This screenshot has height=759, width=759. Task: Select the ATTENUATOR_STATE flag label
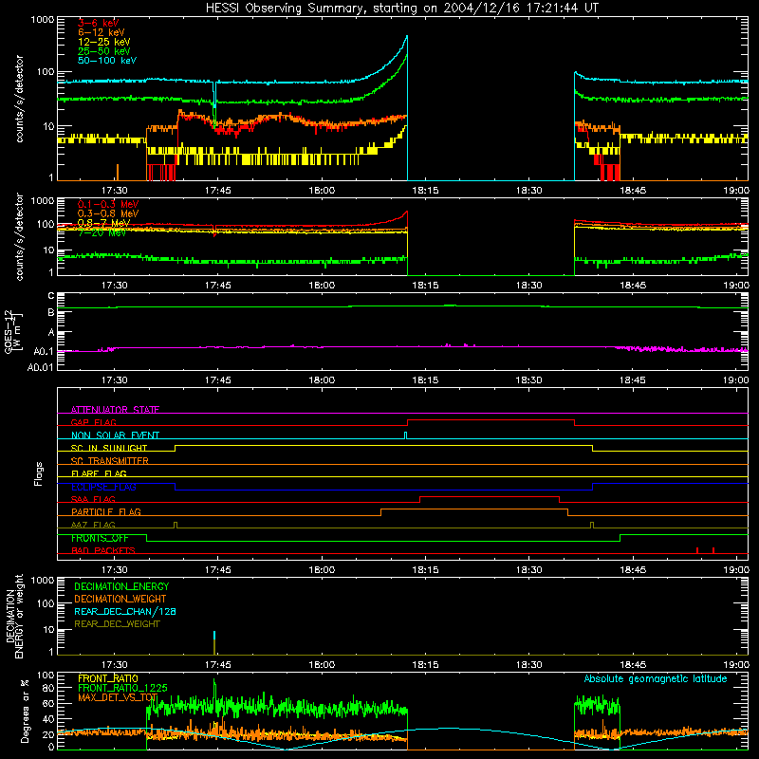tap(115, 410)
